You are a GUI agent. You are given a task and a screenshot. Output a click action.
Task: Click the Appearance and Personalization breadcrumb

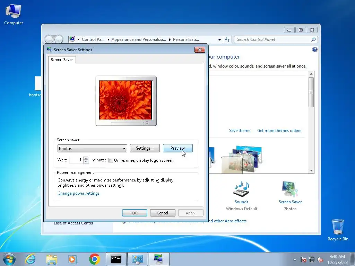pos(139,39)
